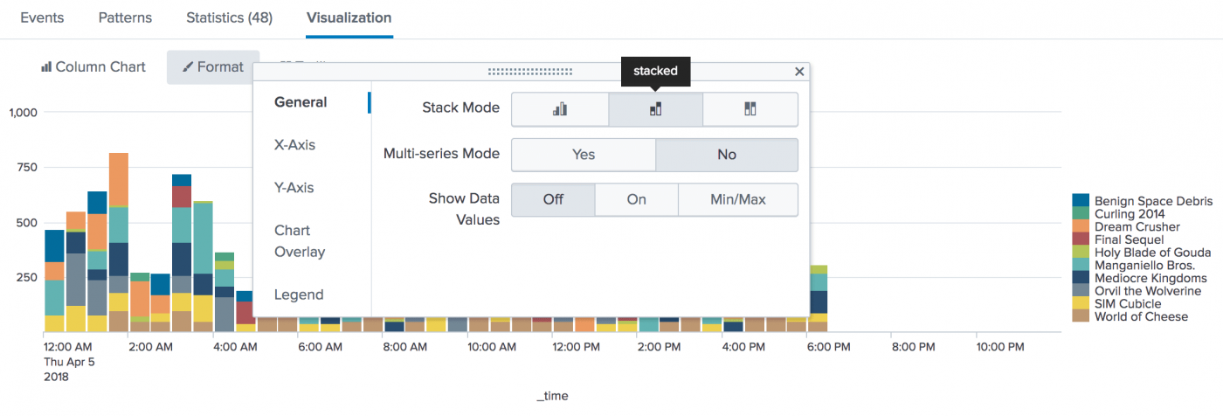Choose Min/Max for data values

(738, 199)
